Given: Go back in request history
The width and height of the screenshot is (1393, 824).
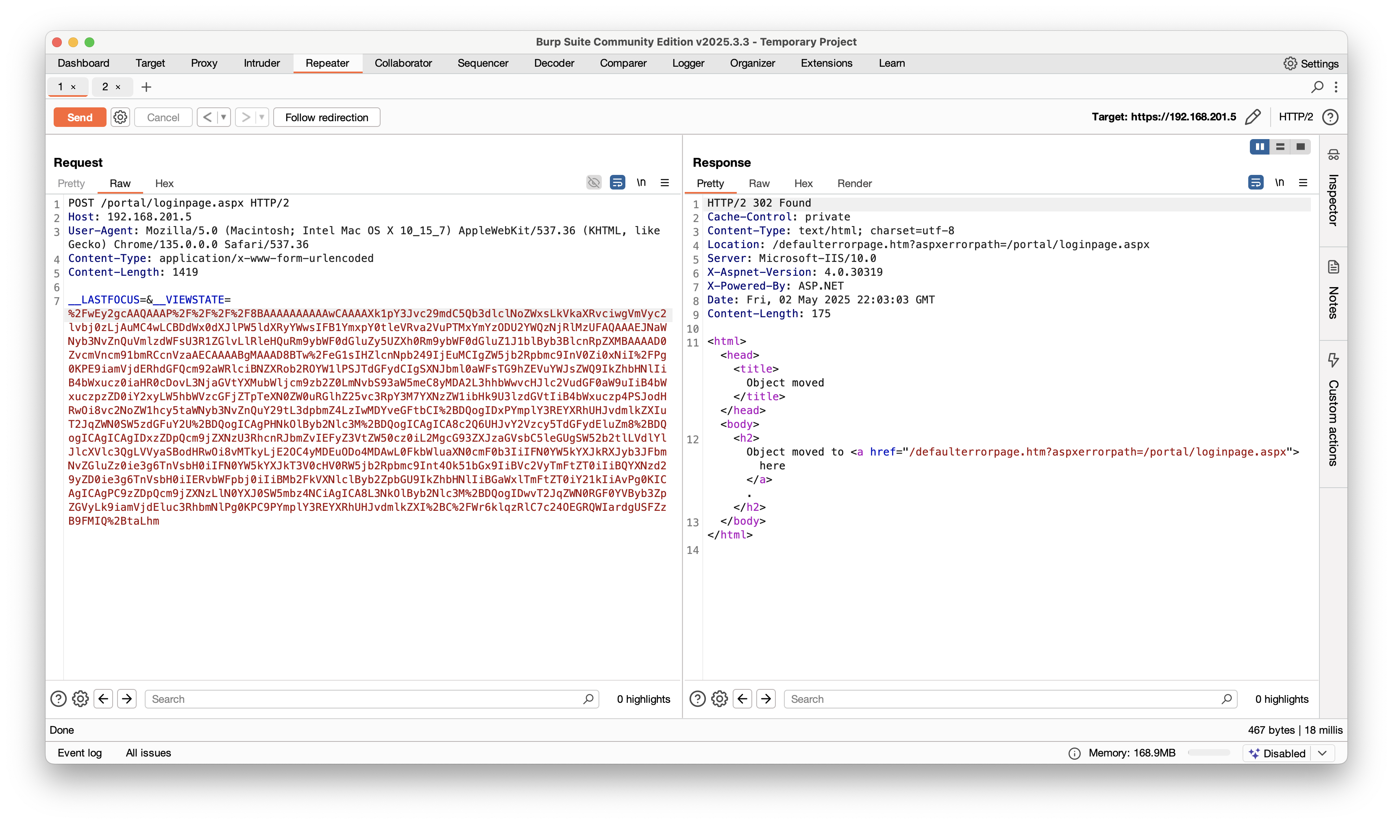Looking at the screenshot, I should (207, 117).
